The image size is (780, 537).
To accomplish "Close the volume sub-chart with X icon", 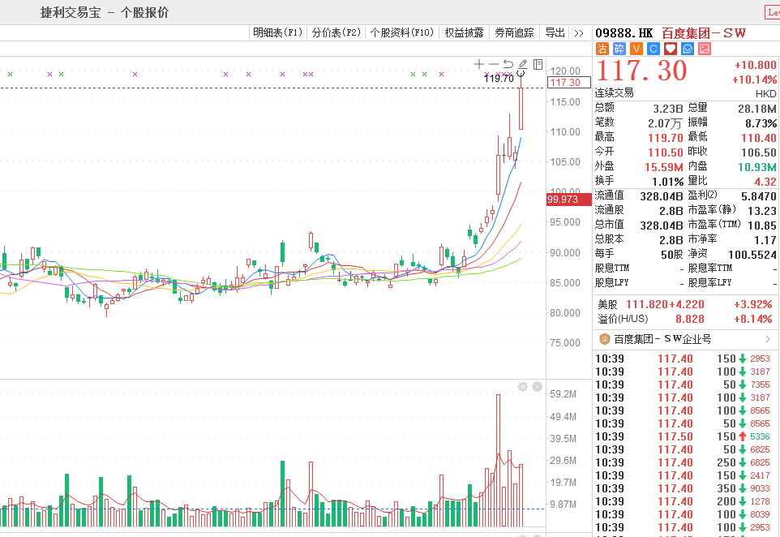I will click(x=536, y=387).
